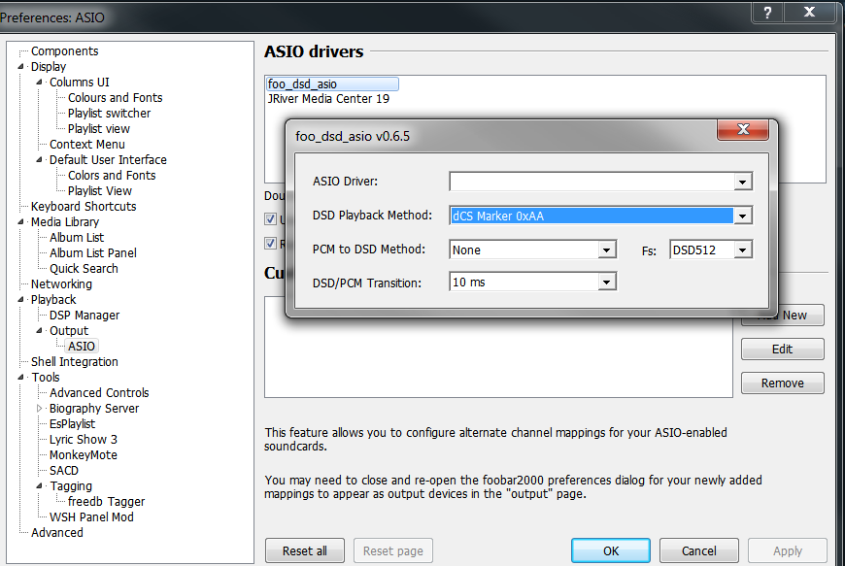The image size is (845, 566).
Task: Open the Components preferences page
Action: pyautogui.click(x=65, y=51)
